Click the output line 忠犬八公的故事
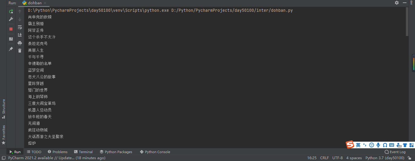This screenshot has width=415, height=161. click(42, 77)
